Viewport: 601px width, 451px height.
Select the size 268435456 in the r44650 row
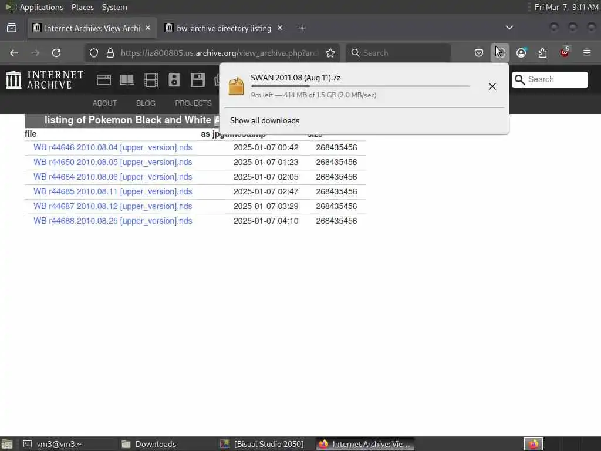[x=336, y=162]
